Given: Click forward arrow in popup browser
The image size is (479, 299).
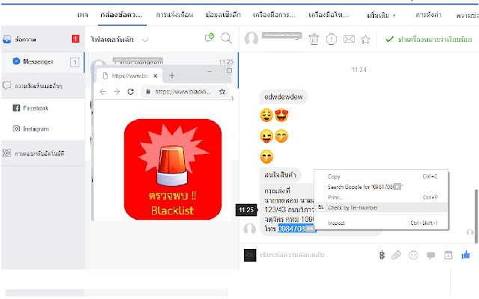Looking at the screenshot, I should pyautogui.click(x=117, y=91).
